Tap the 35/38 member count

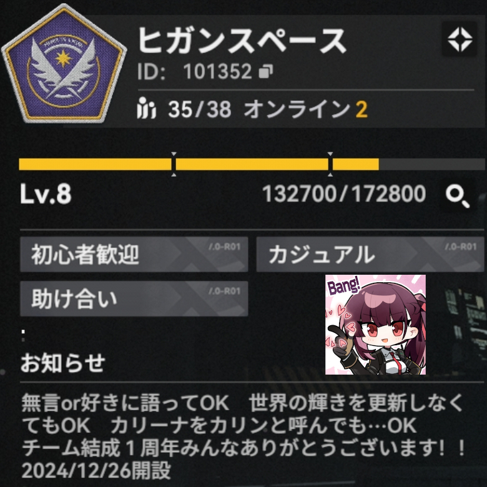199,109
